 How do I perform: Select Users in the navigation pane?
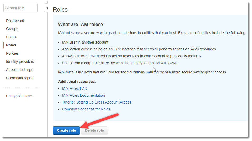[x=11, y=37]
